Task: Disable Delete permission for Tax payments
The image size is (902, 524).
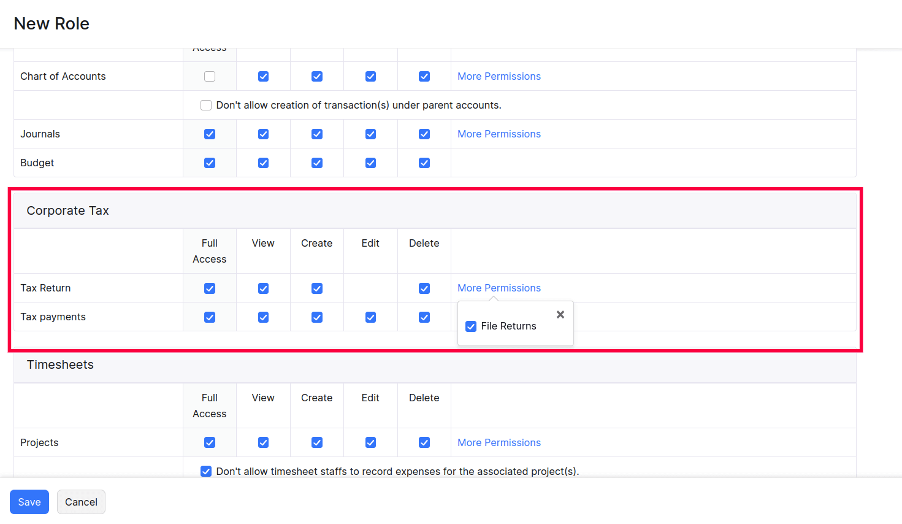Action: pos(424,317)
